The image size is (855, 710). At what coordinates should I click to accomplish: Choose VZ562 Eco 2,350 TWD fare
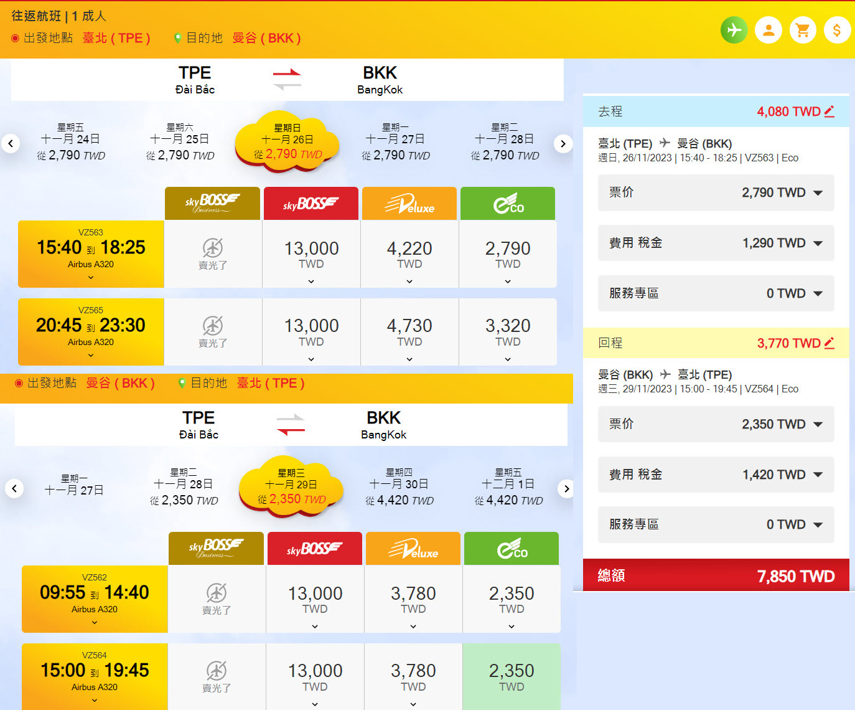[512, 599]
